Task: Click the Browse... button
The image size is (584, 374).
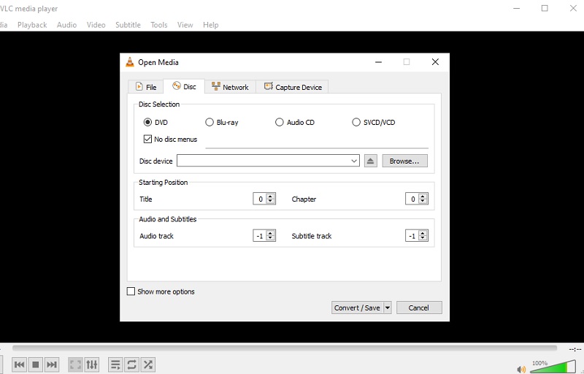Action: click(x=405, y=161)
